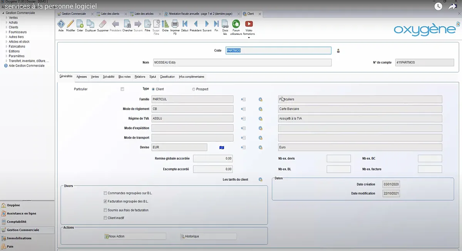Click the Nouv. Action button
The width and height of the screenshot is (462, 251).
(135, 236)
